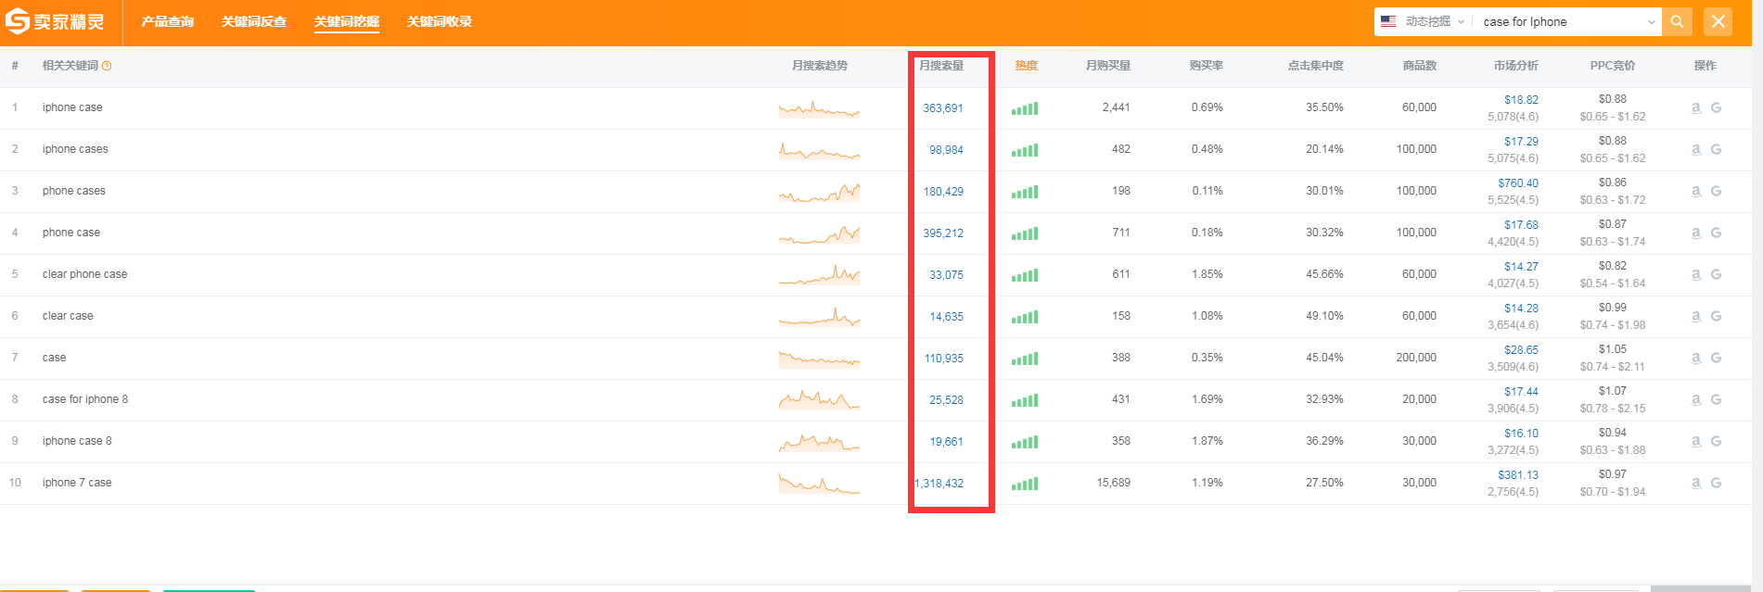This screenshot has width=1763, height=592.
Task: Open Google icon for iphone 7 case row
Action: click(x=1716, y=483)
